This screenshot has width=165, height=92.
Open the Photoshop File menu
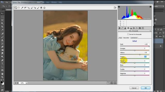(7, 2)
